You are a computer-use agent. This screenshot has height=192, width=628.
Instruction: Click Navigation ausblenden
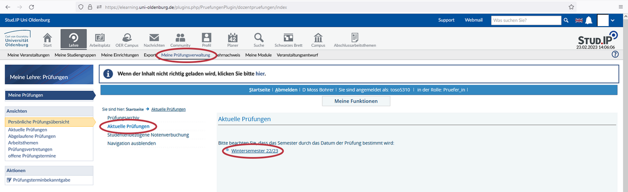(x=131, y=143)
